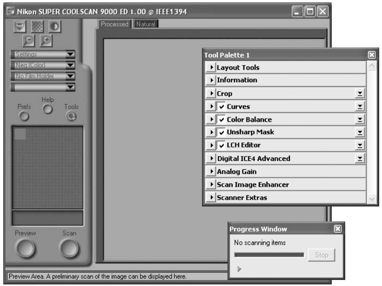Click the Tool Palette scrollbar up arrow
Viewport: 382px width, 286px height.
[372, 65]
